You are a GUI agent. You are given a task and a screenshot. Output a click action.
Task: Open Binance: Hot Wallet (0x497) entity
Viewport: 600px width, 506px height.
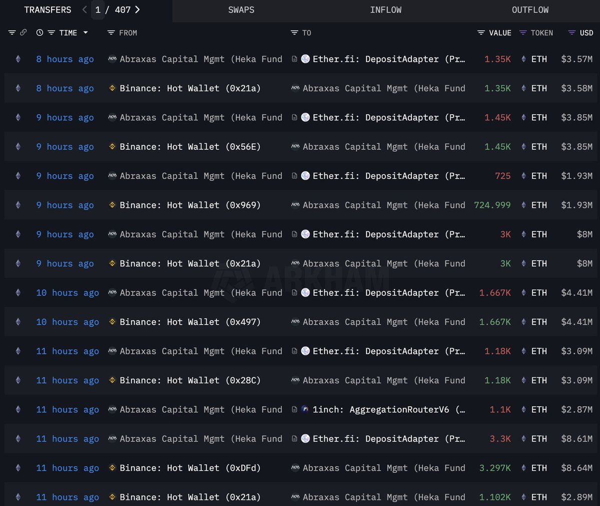coord(190,322)
